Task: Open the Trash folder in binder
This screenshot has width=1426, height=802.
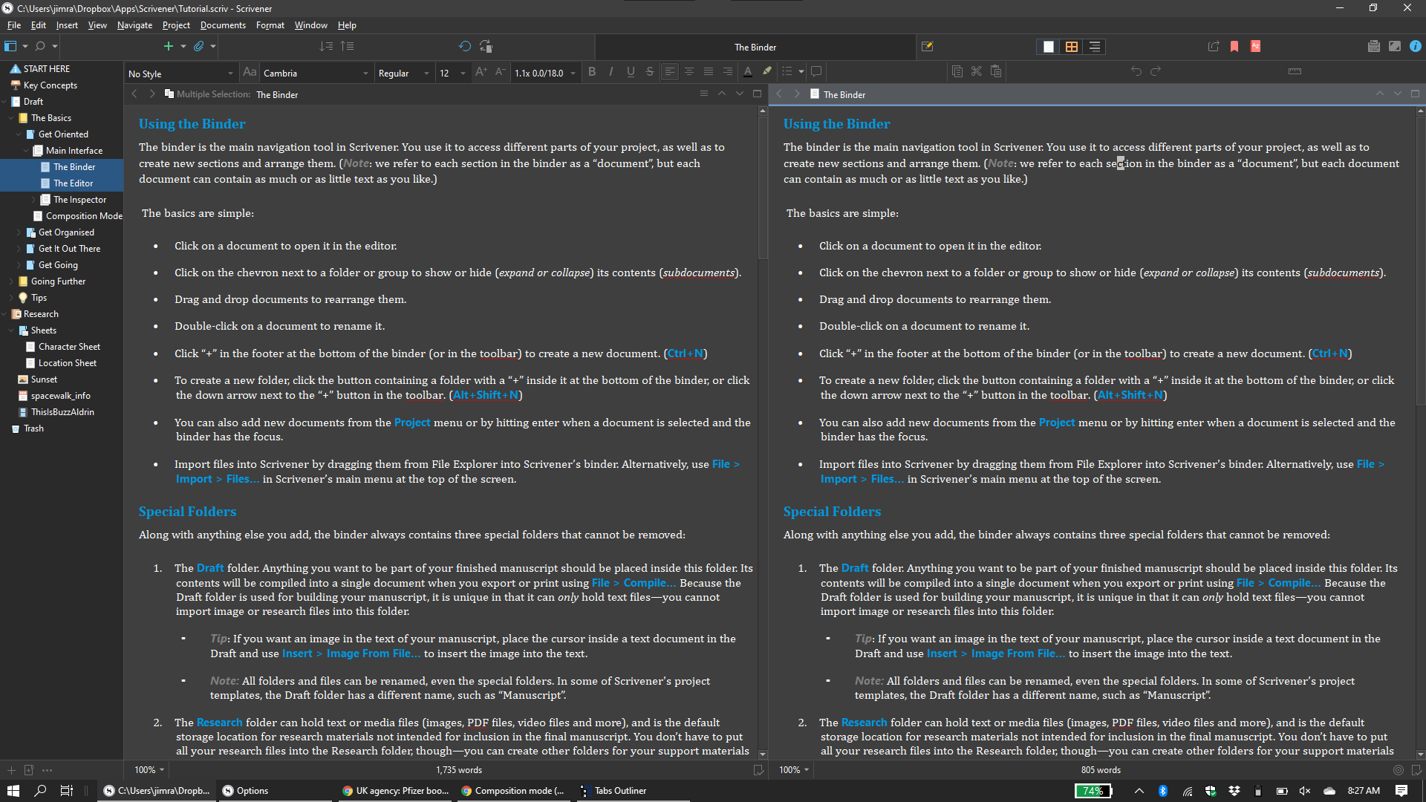Action: tap(33, 428)
